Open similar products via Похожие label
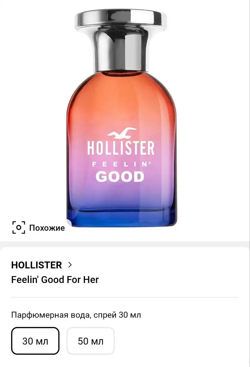Viewport: 250px width, 367px height. point(47,228)
